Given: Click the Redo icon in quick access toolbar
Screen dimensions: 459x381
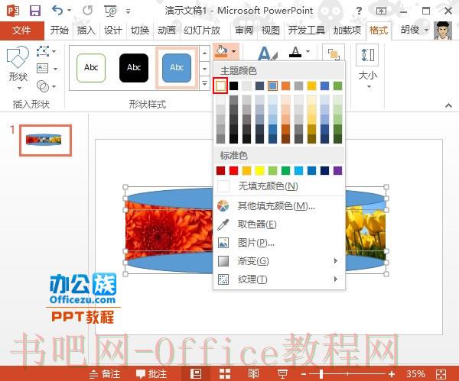Looking at the screenshot, I should click(x=87, y=11).
